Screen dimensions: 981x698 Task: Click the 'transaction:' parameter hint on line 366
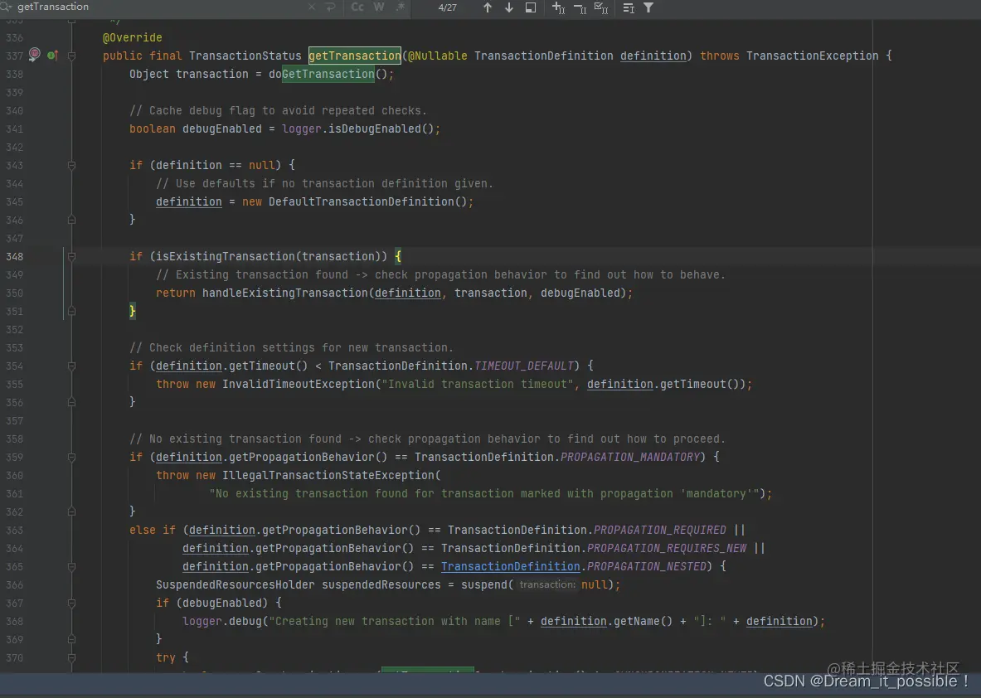[547, 584]
